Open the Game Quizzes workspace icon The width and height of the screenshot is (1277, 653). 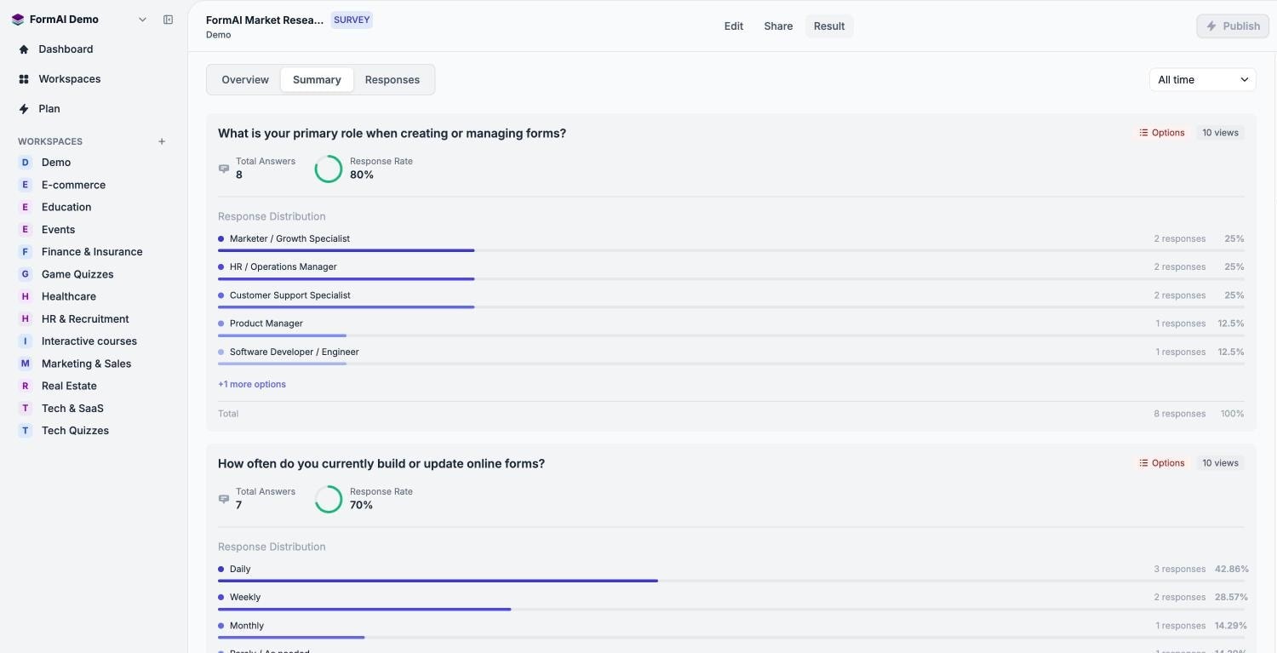pyautogui.click(x=25, y=274)
